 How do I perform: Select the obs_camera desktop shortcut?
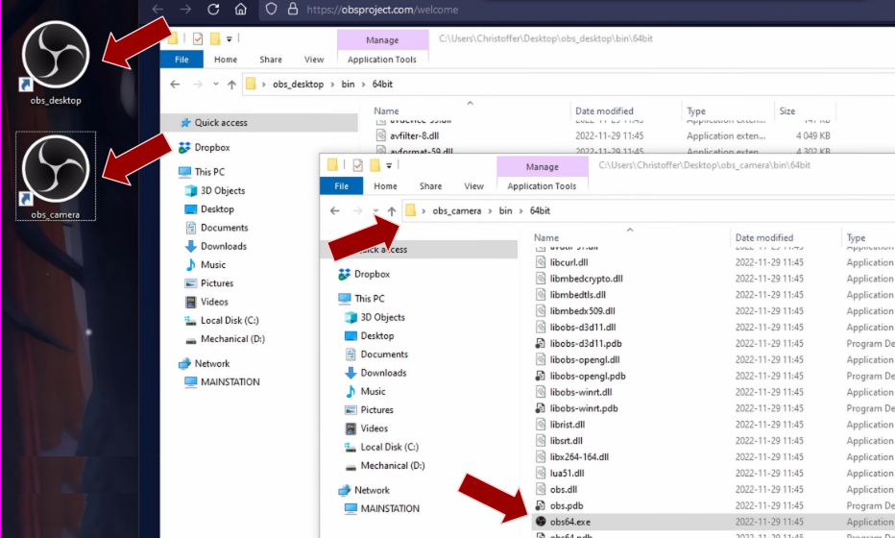pyautogui.click(x=55, y=173)
